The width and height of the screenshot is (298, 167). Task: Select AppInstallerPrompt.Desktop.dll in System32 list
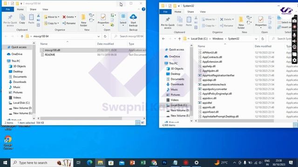(x=220, y=116)
